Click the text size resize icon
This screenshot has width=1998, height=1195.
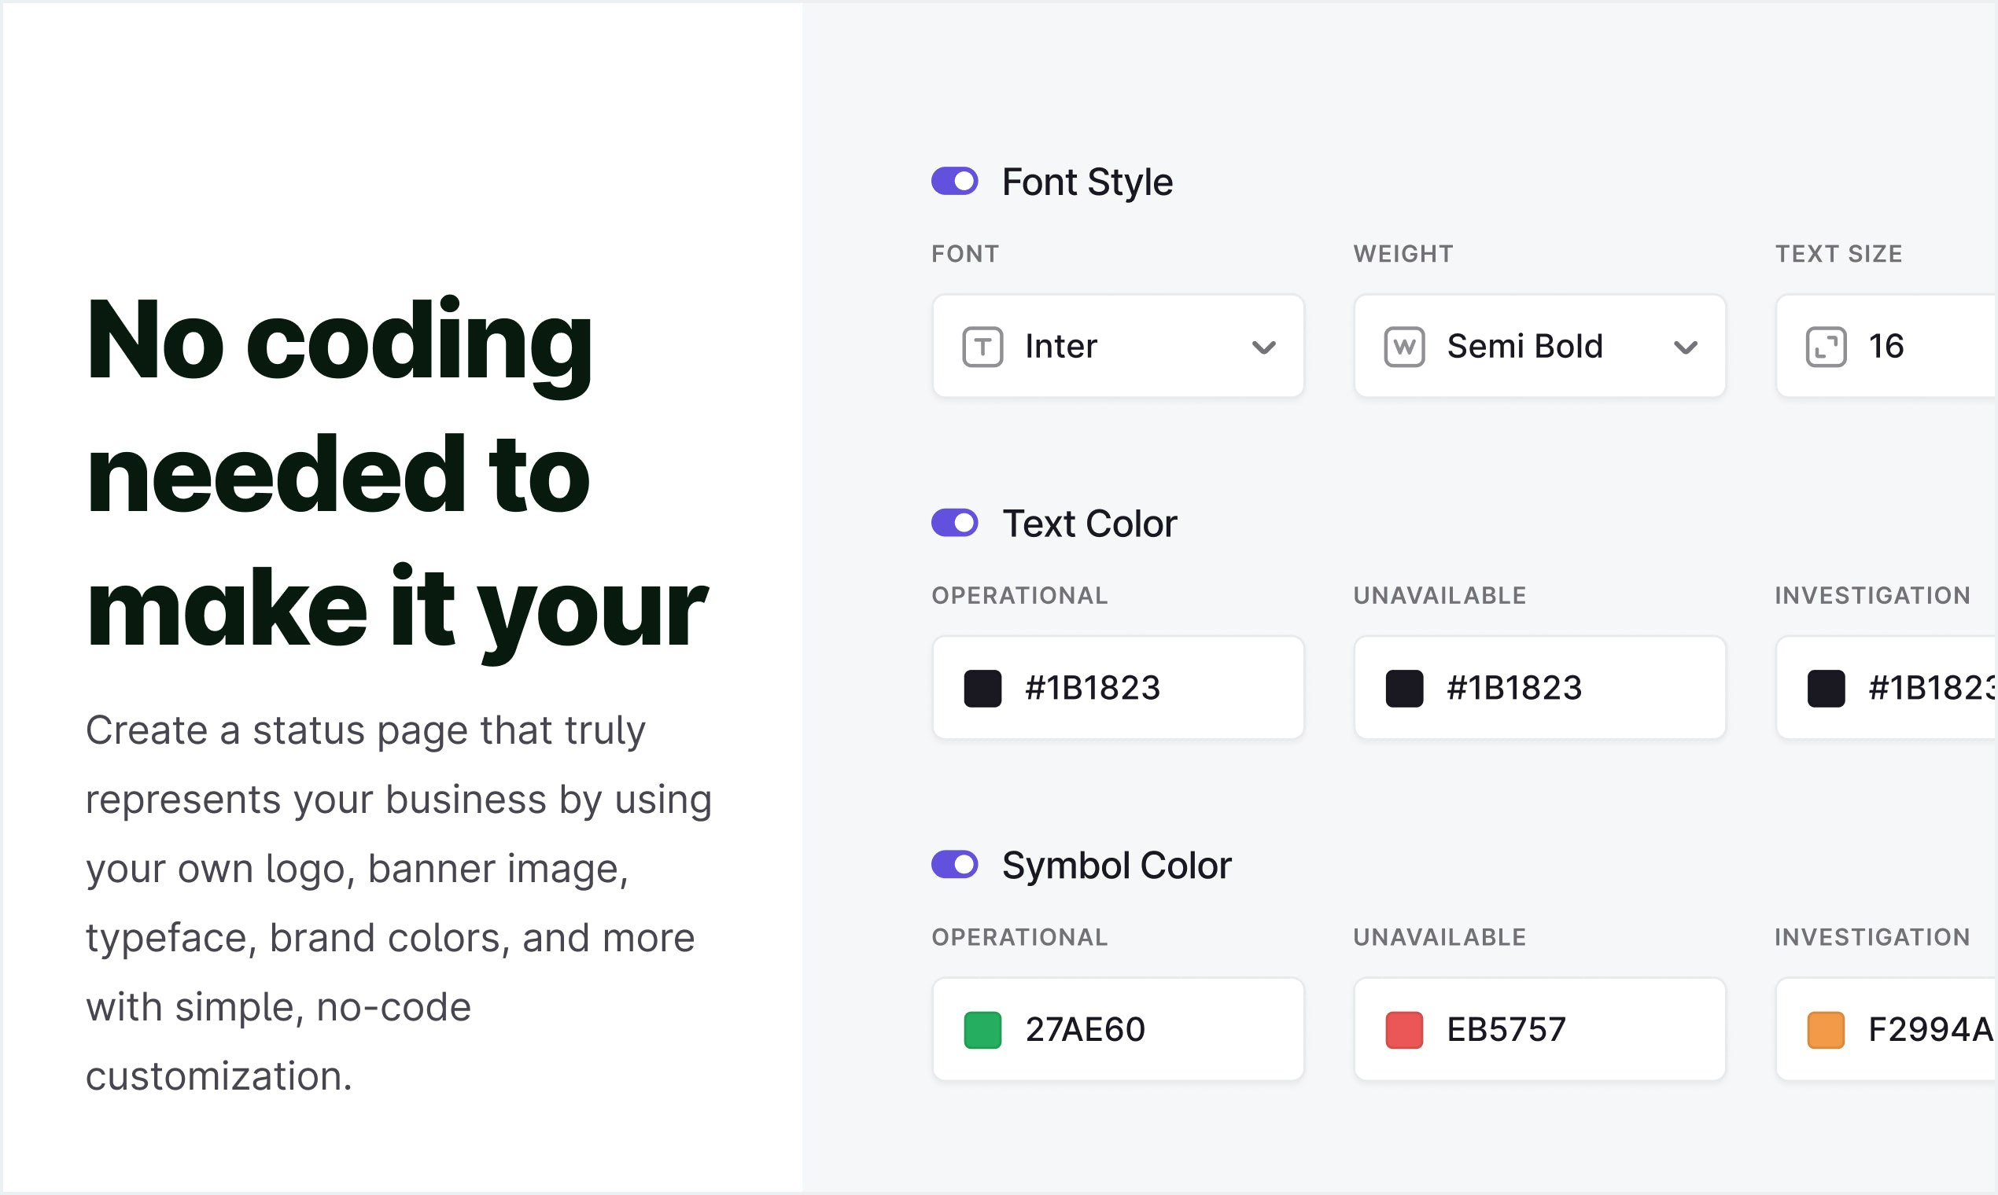tap(1826, 347)
